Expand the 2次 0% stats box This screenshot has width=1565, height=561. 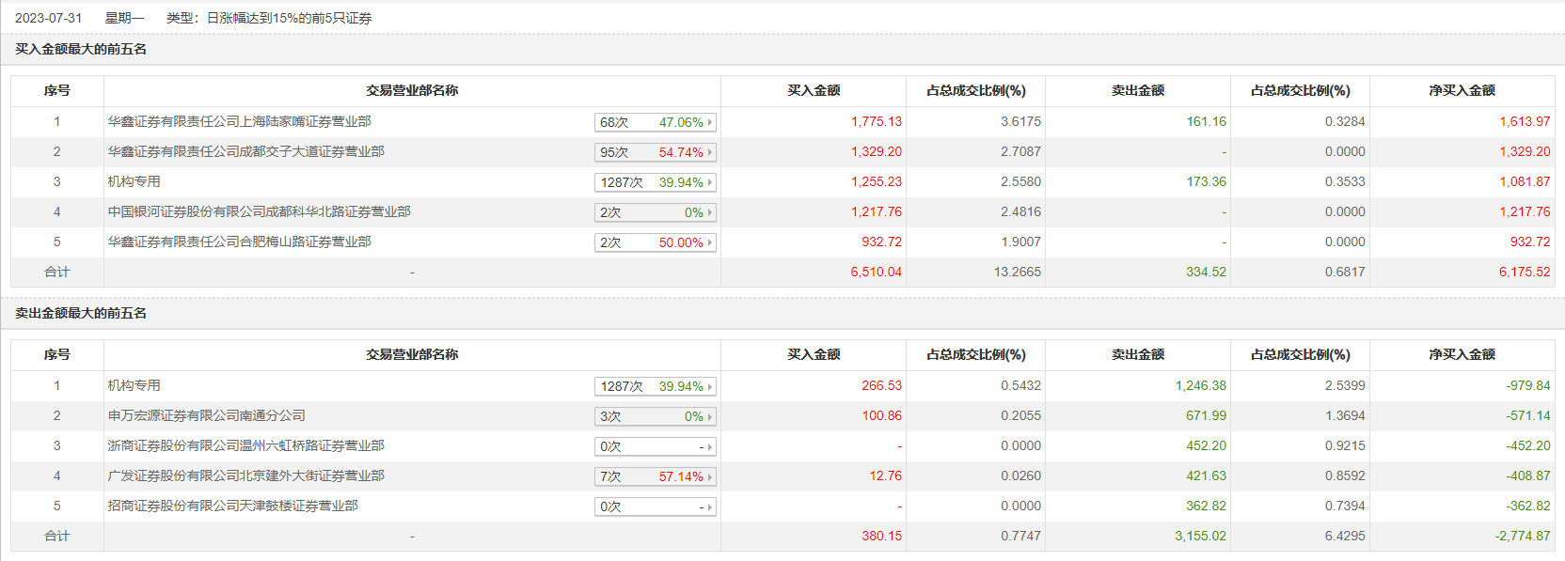[x=656, y=212]
